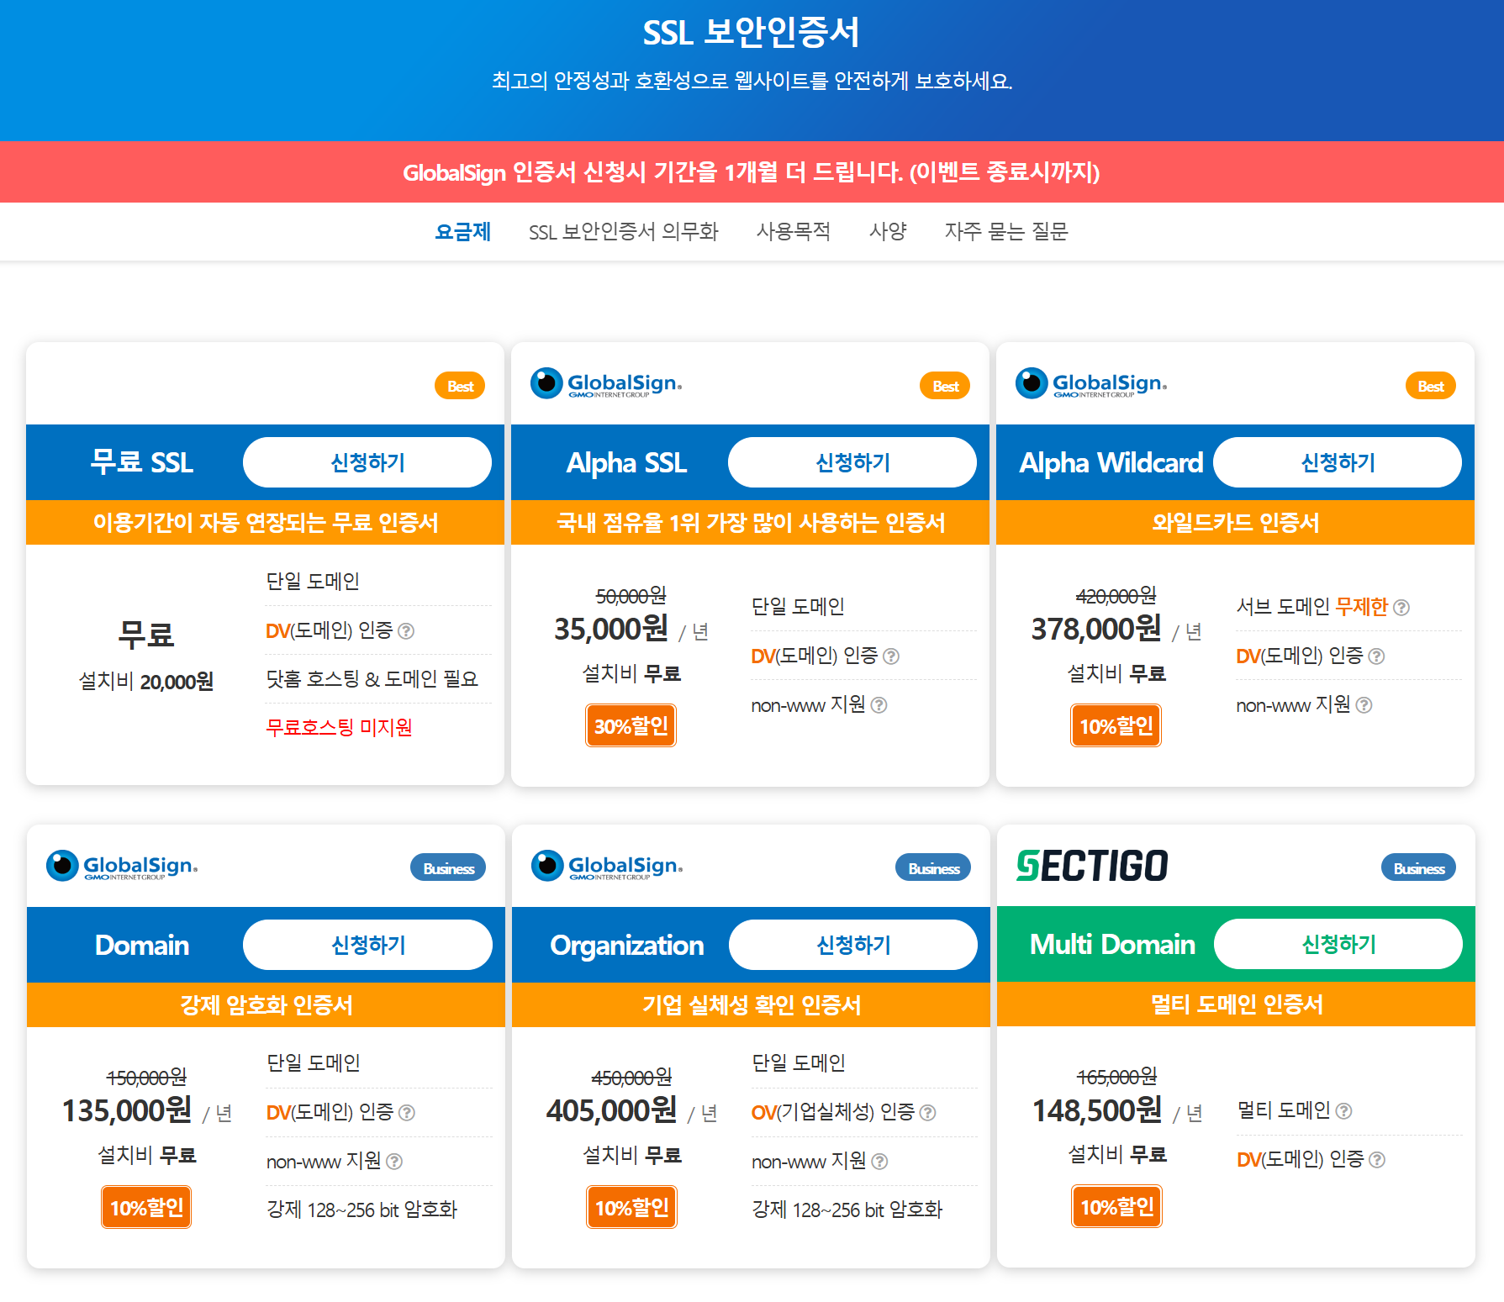Click strikethrough 420,000원 on Alpha Wildcard
The width and height of the screenshot is (1504, 1302).
click(1116, 596)
